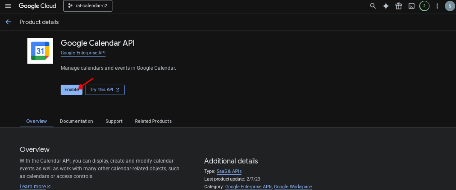Click the Google Cloud logo
This screenshot has height=190, width=456.
[37, 6]
